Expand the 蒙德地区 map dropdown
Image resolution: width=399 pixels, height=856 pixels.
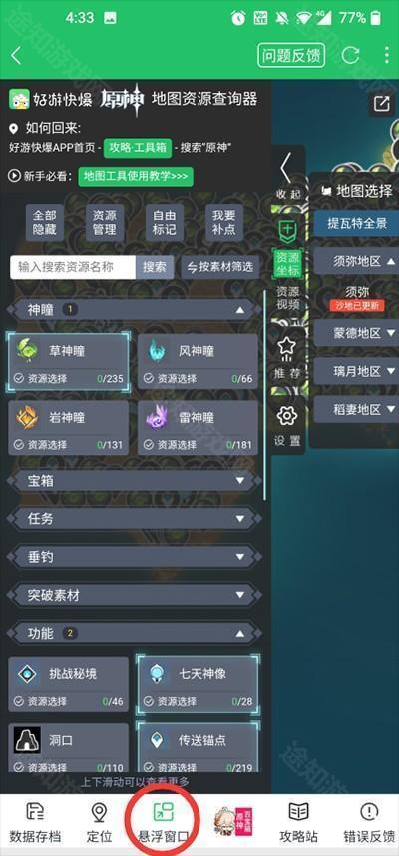pyautogui.click(x=356, y=333)
